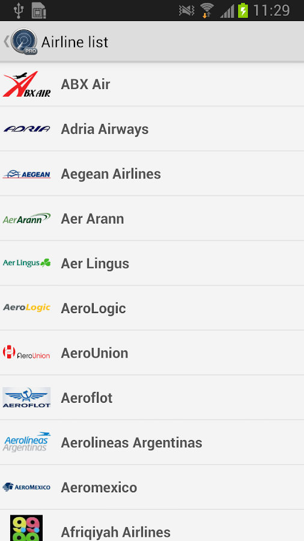Select Aer Lingus from airline list
The height and width of the screenshot is (541, 304).
click(152, 263)
